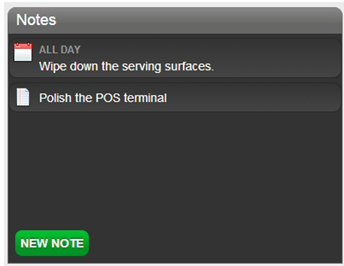Open the 'Polish the POS terminal' note

pyautogui.click(x=103, y=98)
